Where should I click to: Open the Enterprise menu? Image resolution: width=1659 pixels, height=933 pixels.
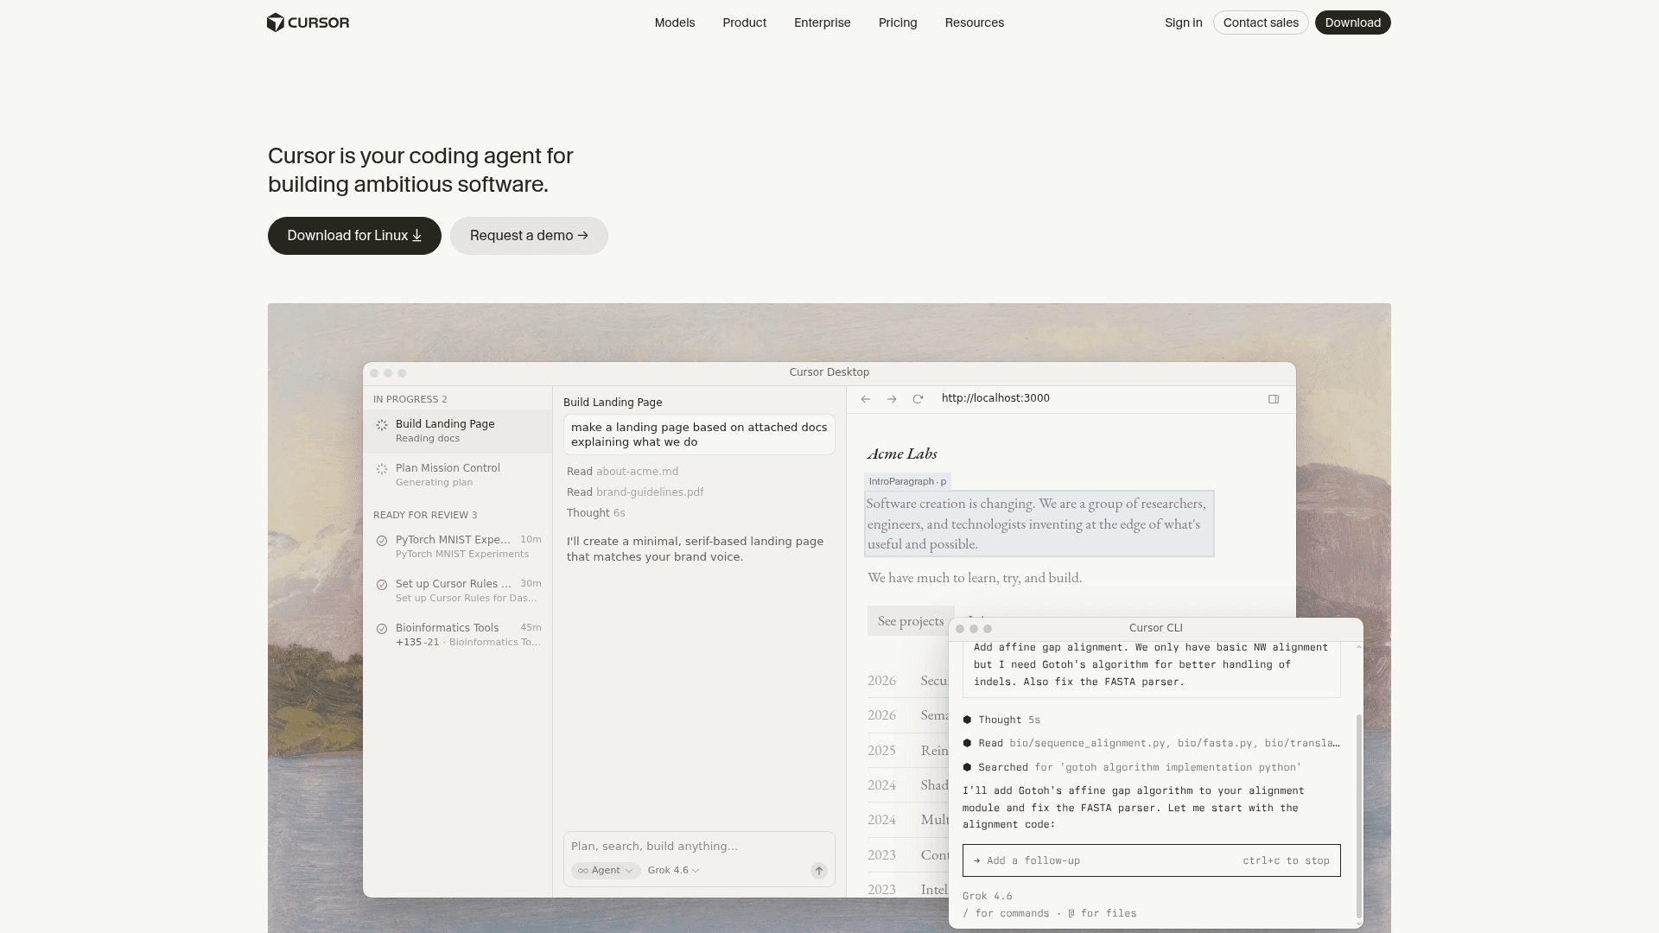pyautogui.click(x=822, y=22)
